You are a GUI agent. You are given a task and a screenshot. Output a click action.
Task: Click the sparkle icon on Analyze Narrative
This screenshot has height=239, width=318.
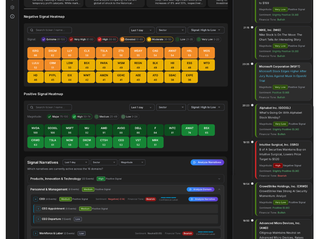tap(192, 199)
